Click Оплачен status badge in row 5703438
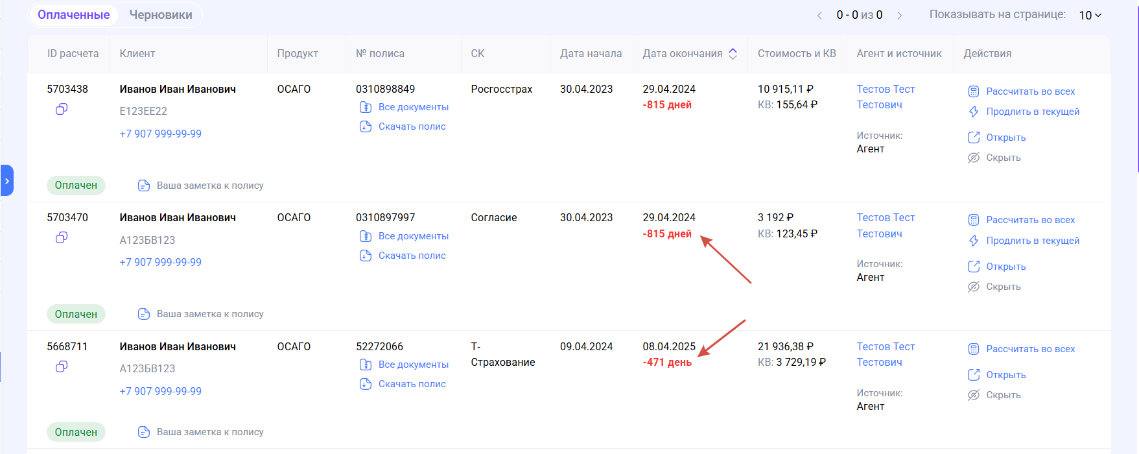The image size is (1139, 454). click(x=76, y=185)
